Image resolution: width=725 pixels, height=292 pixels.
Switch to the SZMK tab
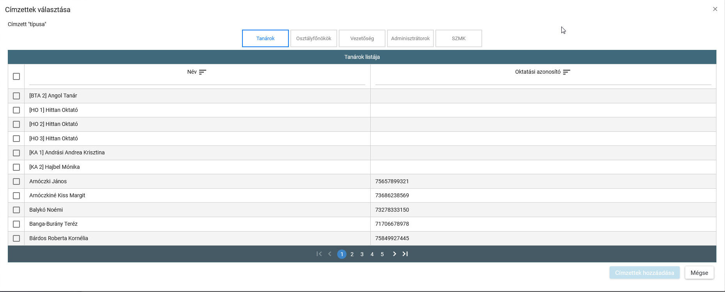click(458, 39)
